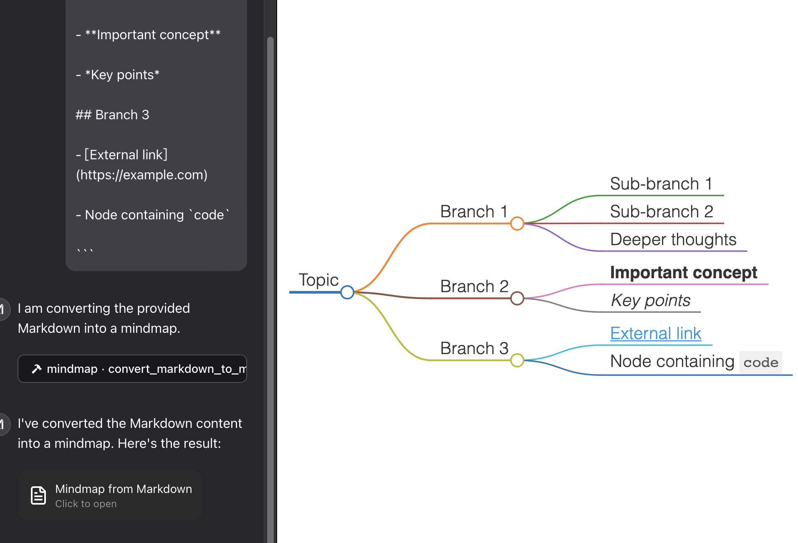
Task: Open the External link node
Action: tap(656, 333)
